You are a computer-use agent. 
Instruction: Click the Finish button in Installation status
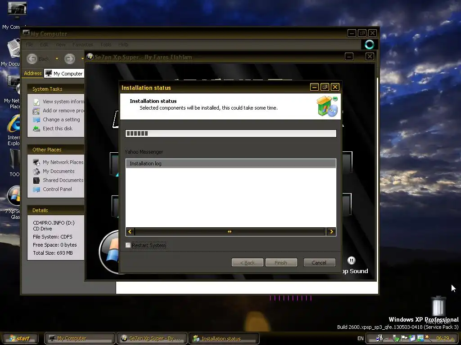[x=281, y=262]
